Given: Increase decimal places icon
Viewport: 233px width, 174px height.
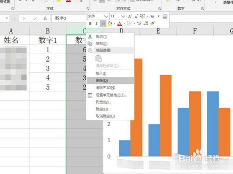Looking at the screenshot, I should point(139,23).
